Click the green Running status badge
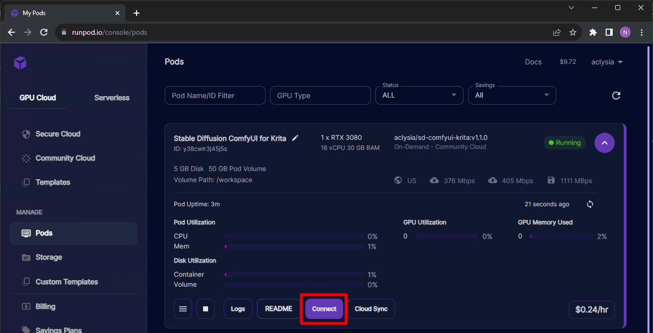Screen dimensions: 653x333 pyautogui.click(x=565, y=143)
